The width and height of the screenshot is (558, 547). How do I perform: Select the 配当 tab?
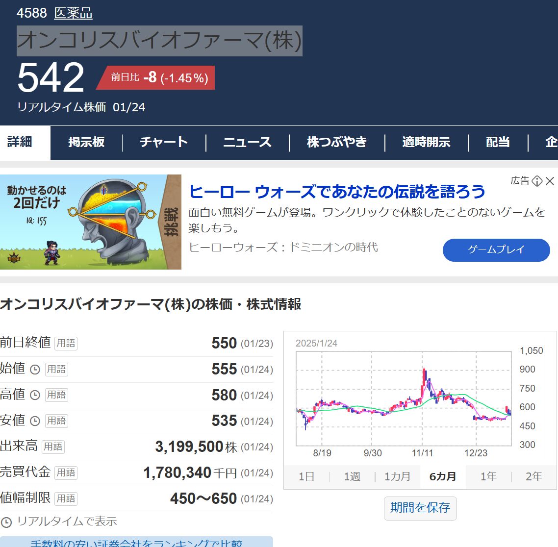498,142
